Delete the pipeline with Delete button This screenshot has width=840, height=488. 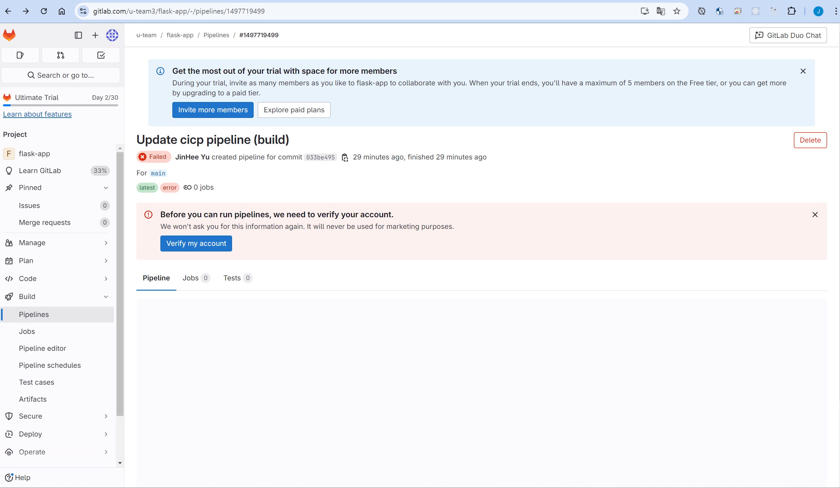coord(810,141)
